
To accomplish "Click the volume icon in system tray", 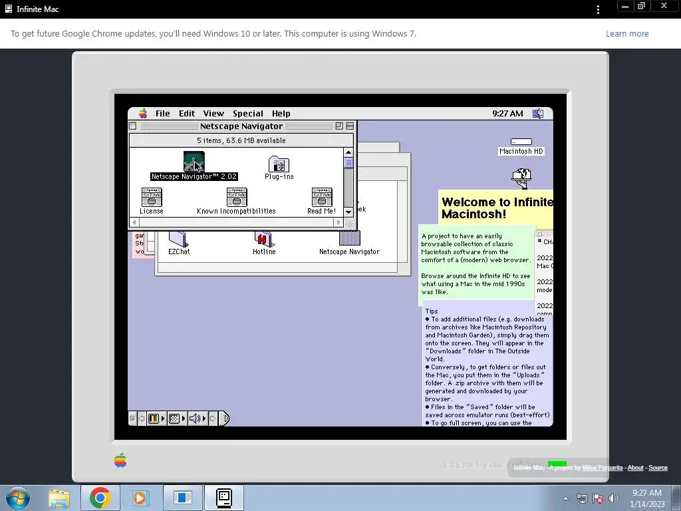I will click(613, 498).
